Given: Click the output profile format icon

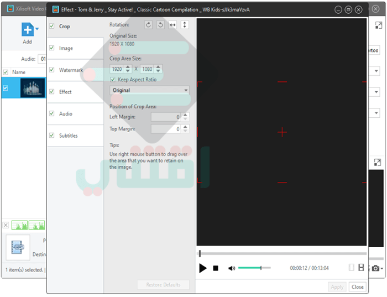Looking at the screenshot, I should coord(18,247).
